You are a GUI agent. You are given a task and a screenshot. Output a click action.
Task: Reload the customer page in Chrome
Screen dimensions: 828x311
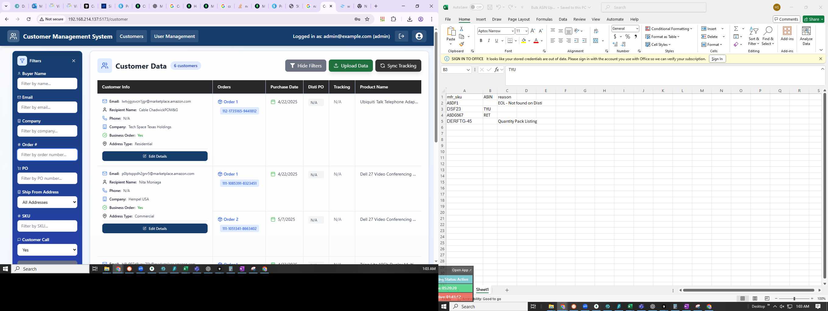(29, 19)
